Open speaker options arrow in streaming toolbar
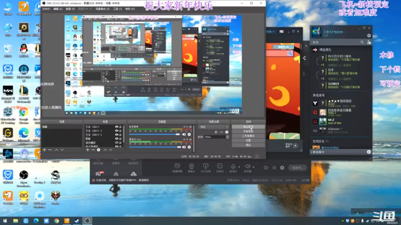Viewport: 401px width, 225px height. click(x=254, y=167)
